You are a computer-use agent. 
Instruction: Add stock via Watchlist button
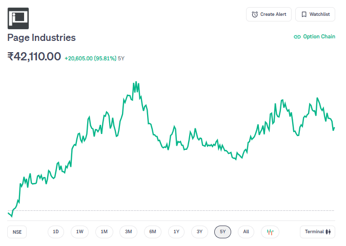pyautogui.click(x=315, y=14)
